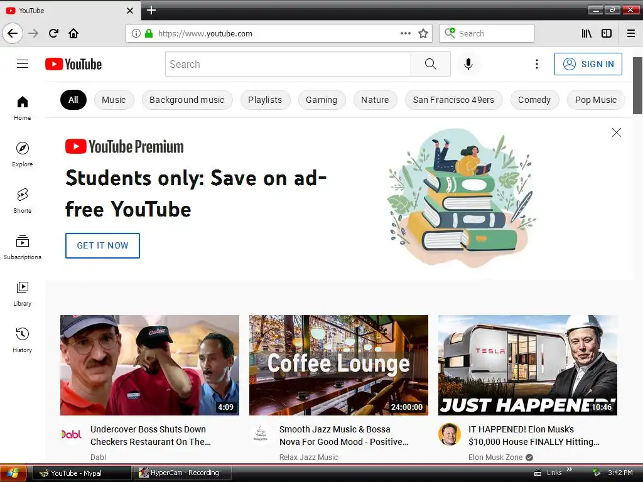The image size is (643, 482).
Task: Select the Comedy filter chip
Action: coord(534,100)
